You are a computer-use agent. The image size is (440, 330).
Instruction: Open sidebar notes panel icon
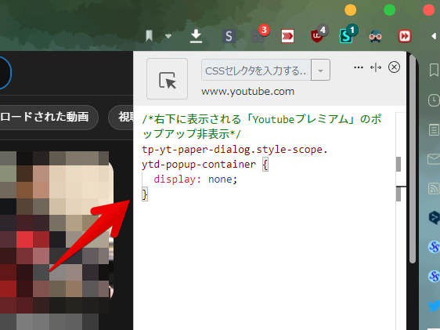(x=434, y=130)
